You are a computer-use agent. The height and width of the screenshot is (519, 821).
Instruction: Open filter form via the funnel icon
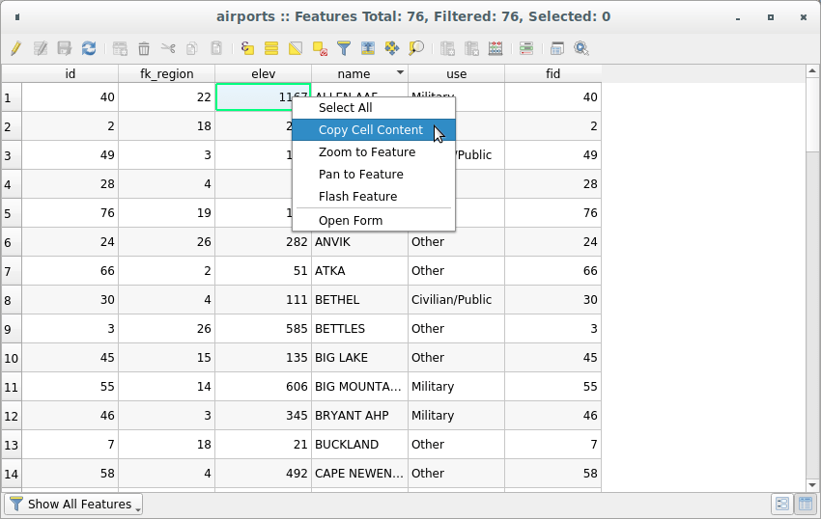click(344, 48)
